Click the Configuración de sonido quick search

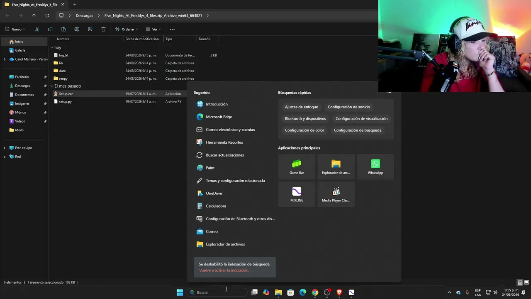[349, 107]
